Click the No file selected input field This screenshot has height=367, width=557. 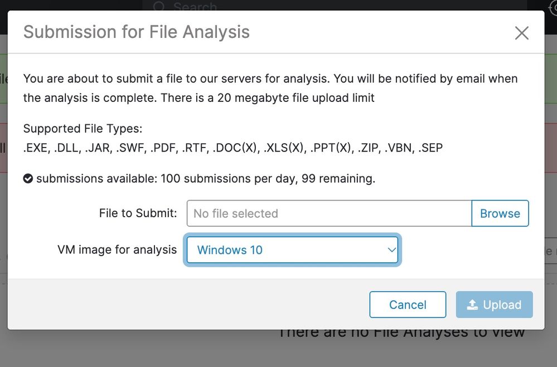click(330, 213)
